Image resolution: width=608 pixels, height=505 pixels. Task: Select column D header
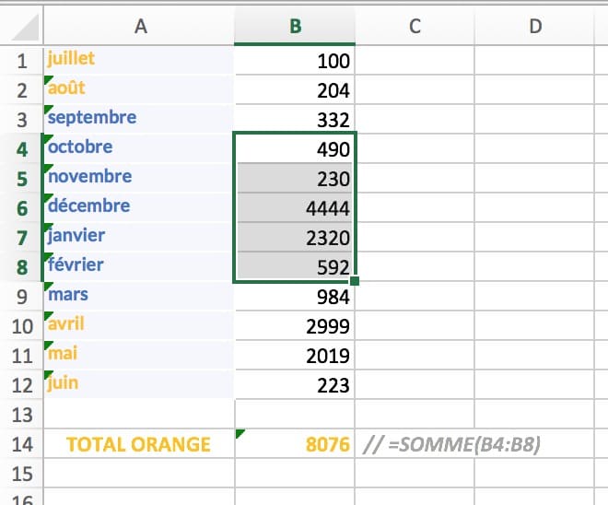coord(535,27)
